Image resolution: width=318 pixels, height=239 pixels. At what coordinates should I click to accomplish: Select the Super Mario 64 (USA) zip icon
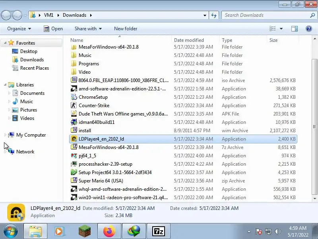(74, 181)
